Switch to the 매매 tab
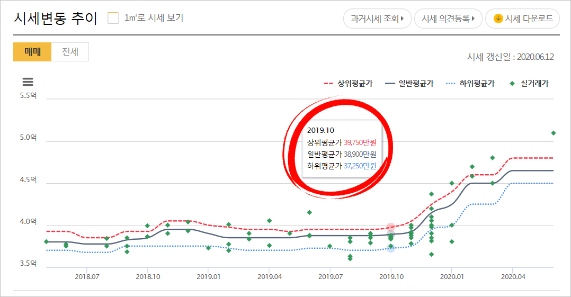This screenshot has height=297, width=571. pos(32,52)
